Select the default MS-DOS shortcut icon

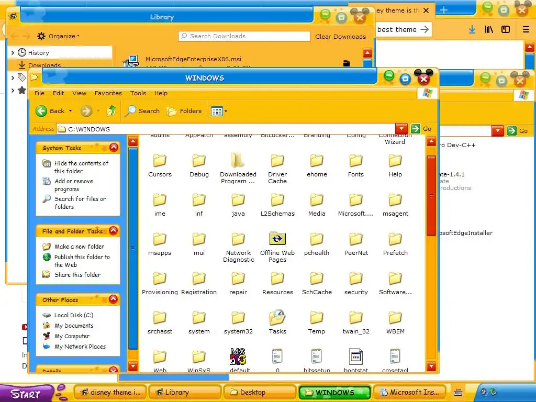[x=238, y=356]
